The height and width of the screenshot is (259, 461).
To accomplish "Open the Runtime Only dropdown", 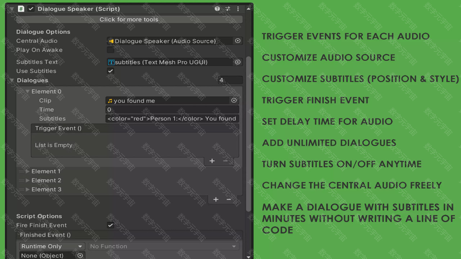I will 52,246.
